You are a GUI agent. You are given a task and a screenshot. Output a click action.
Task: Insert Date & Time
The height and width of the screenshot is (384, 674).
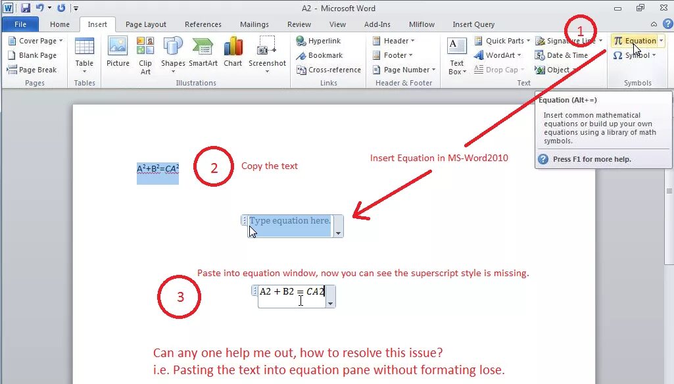click(562, 55)
